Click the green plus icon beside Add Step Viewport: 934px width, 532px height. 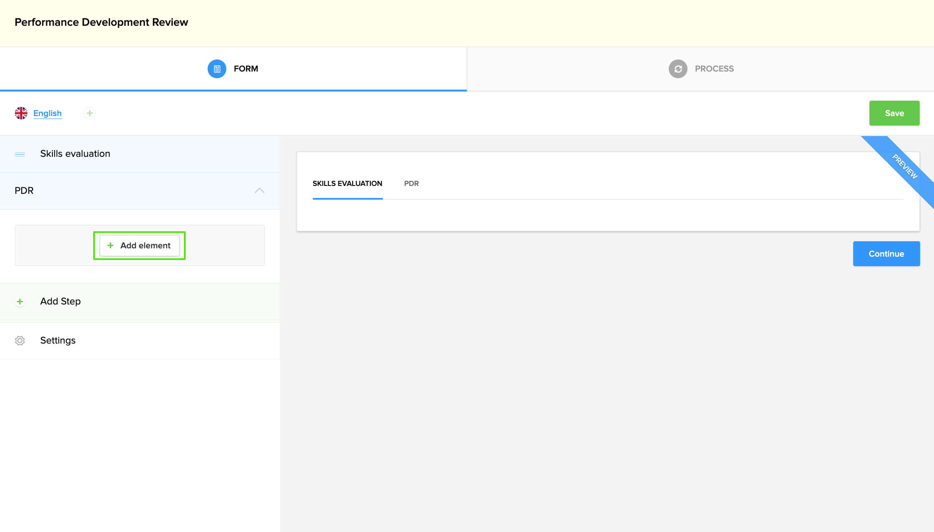[20, 302]
